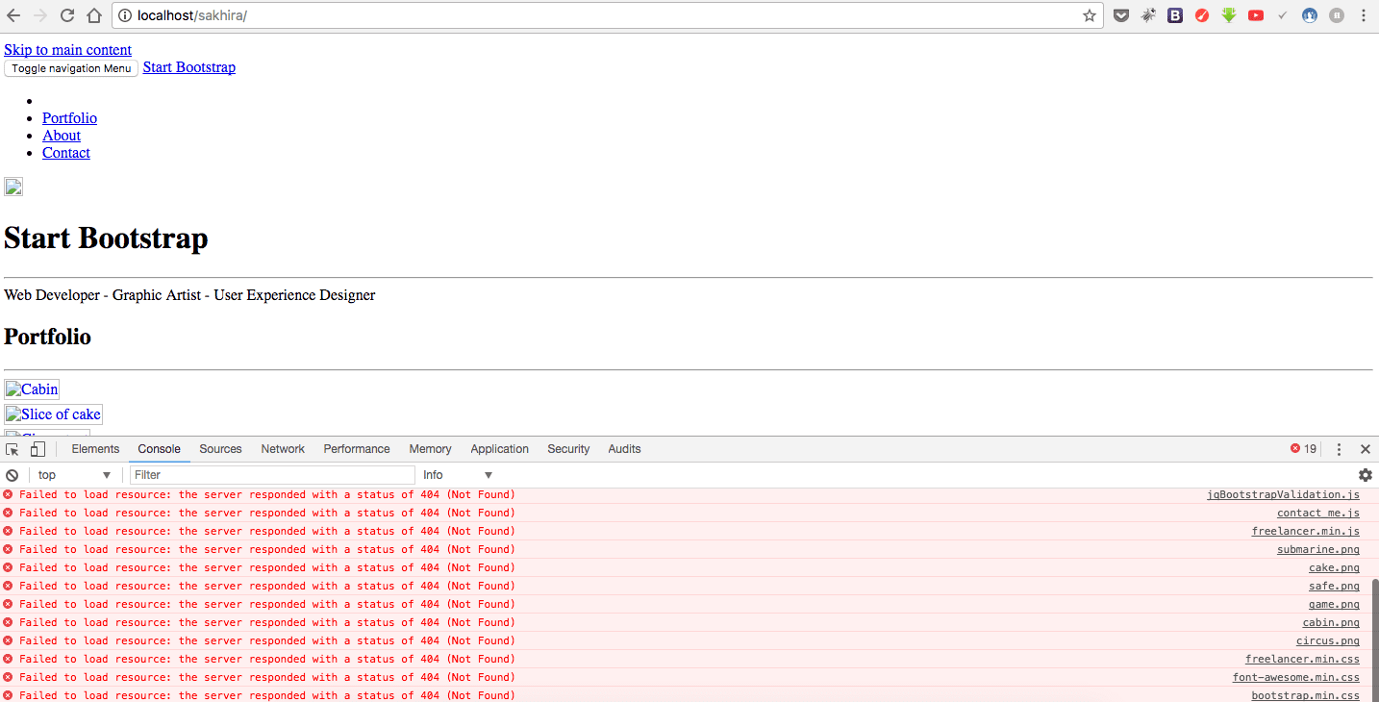Switch to the Network tab
Image resolution: width=1379 pixels, height=702 pixels.
coord(283,449)
